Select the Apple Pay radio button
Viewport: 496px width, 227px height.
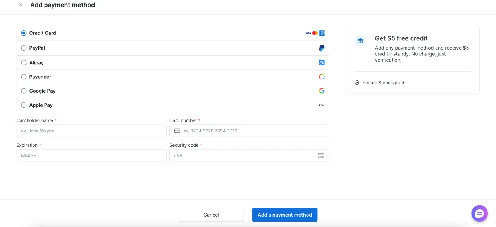24,105
